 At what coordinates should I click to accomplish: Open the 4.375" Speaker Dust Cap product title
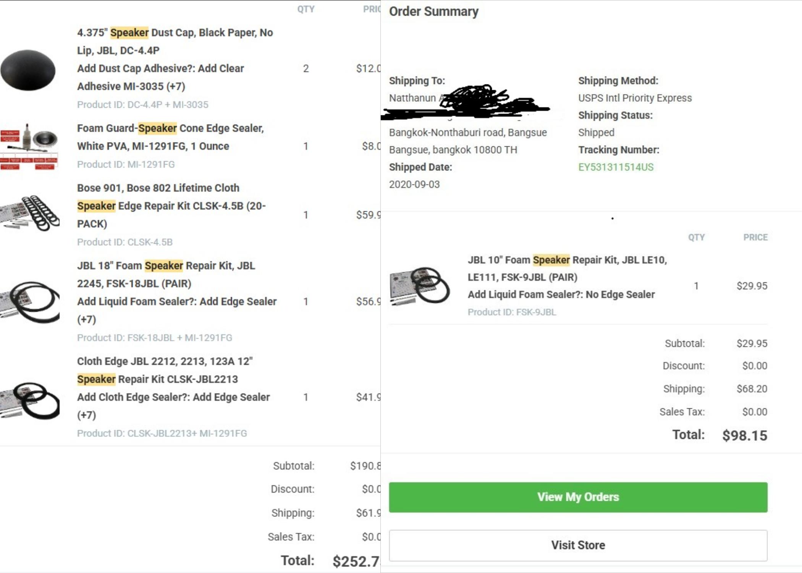point(175,41)
